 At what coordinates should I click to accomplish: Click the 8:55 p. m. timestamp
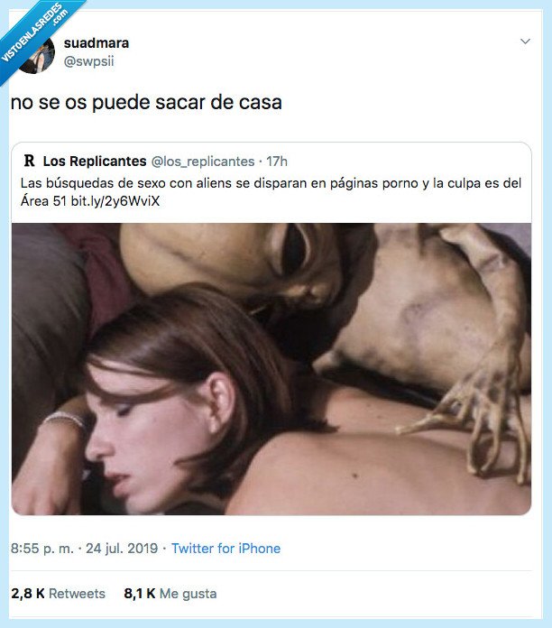(42, 549)
